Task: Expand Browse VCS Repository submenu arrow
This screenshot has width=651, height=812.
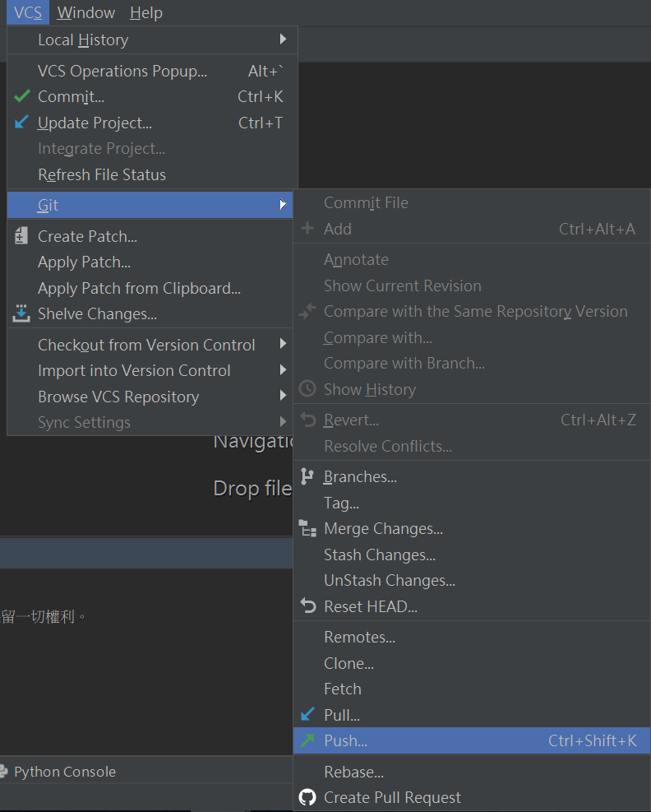Action: pyautogui.click(x=283, y=397)
